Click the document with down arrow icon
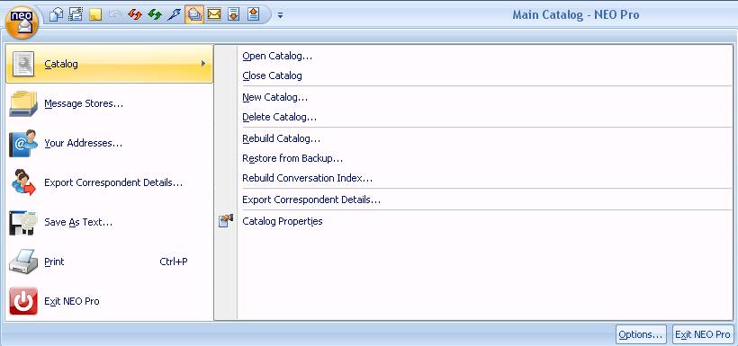 click(233, 14)
